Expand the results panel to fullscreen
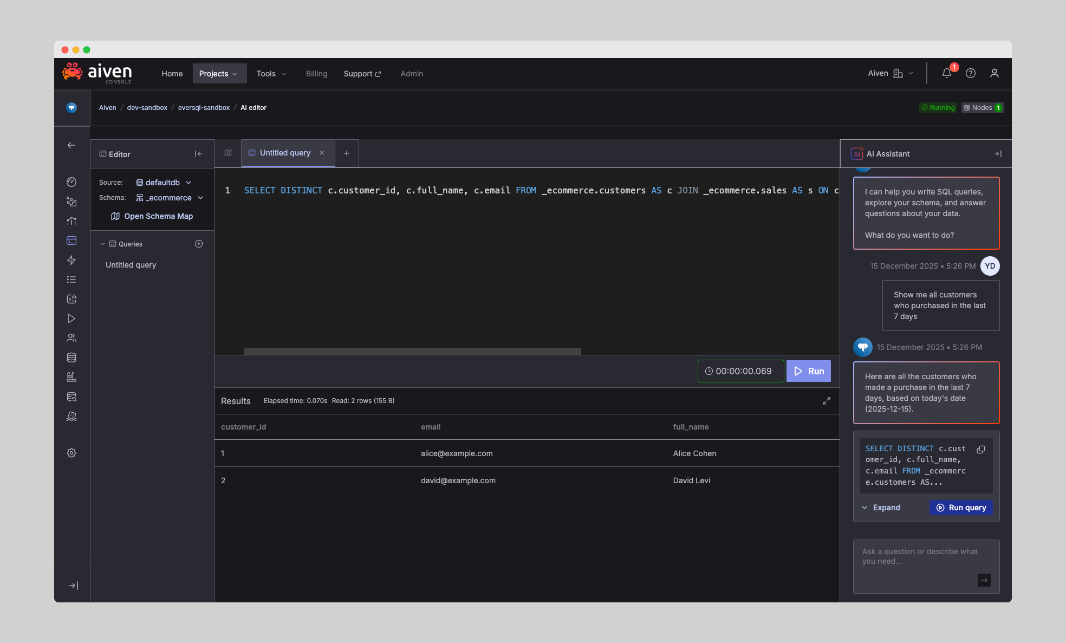This screenshot has height=643, width=1066. 827,401
